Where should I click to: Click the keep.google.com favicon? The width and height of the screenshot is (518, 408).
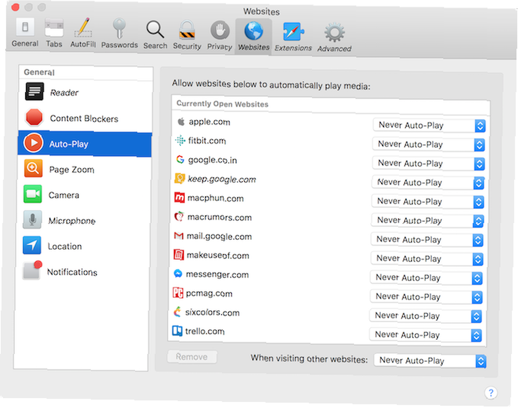coord(180,178)
